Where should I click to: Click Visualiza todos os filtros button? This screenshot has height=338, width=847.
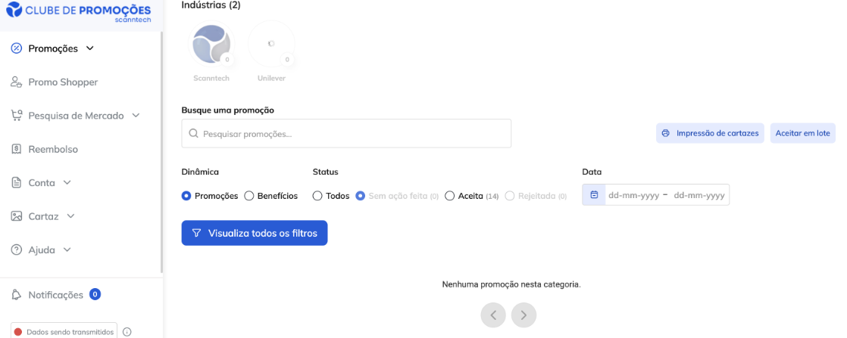pos(254,233)
